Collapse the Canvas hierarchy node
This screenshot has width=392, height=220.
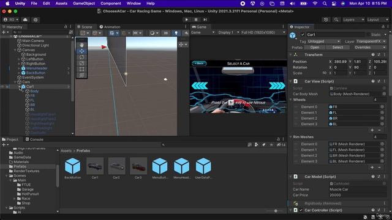(15, 50)
